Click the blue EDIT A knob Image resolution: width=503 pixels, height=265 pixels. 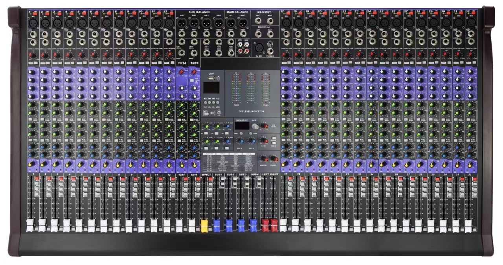pyautogui.click(x=240, y=141)
